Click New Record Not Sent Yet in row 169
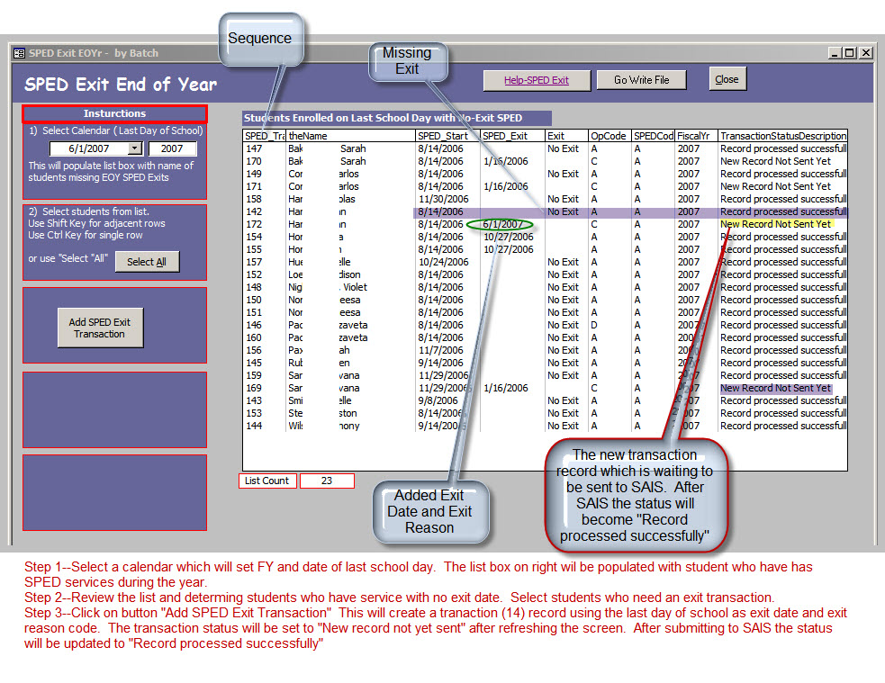Screen dimensions: 885x683 (775, 388)
